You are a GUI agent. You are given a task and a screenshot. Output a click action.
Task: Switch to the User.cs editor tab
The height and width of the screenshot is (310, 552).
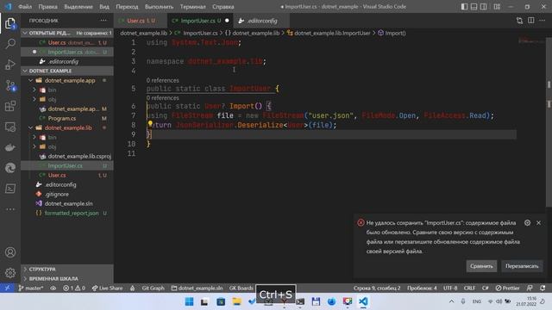(141, 21)
